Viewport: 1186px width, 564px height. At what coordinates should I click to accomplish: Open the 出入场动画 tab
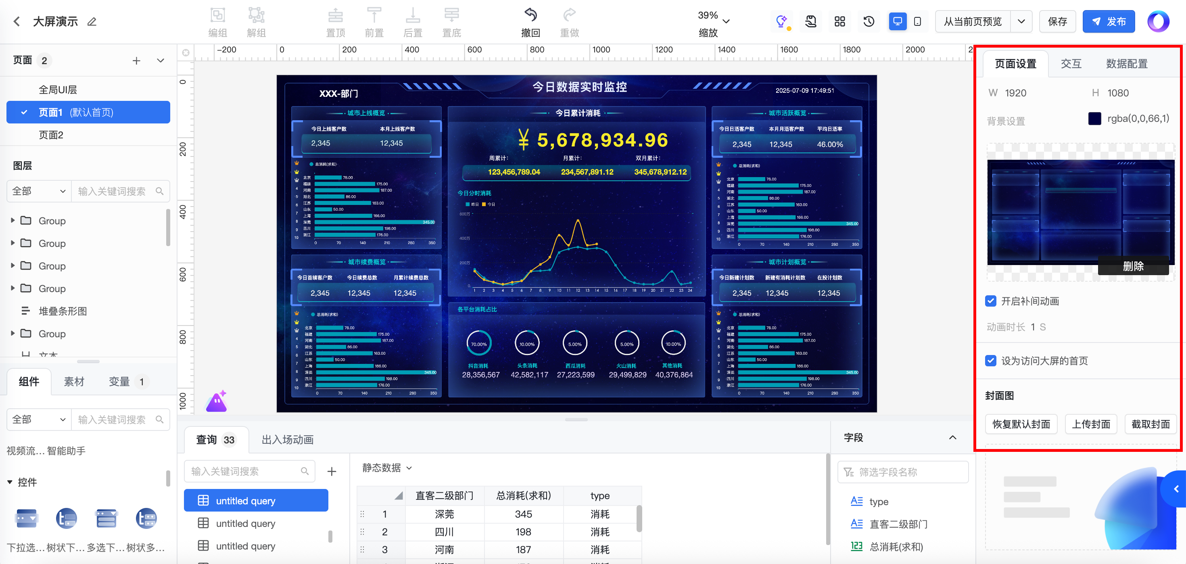click(287, 440)
